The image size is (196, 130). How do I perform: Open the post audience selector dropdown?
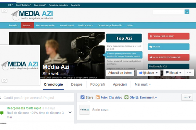coord(187,97)
